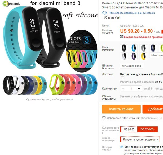Pick the purple strap color option

point(134,56)
